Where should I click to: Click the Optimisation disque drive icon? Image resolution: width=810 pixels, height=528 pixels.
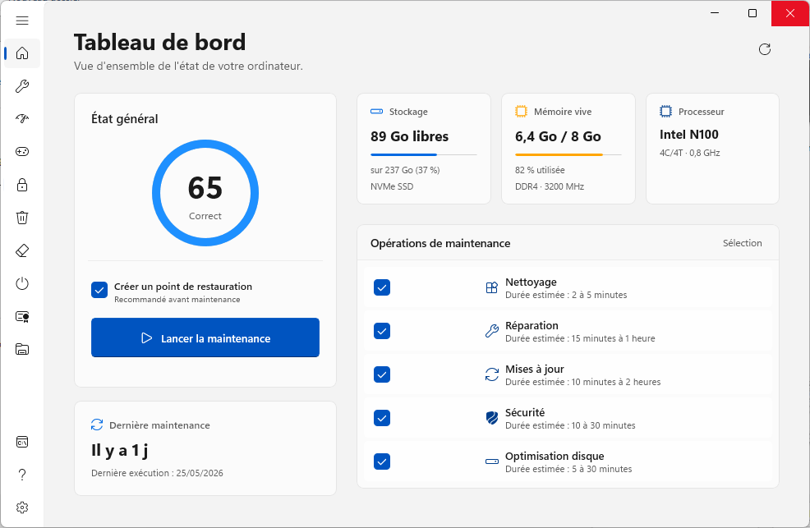(492, 461)
